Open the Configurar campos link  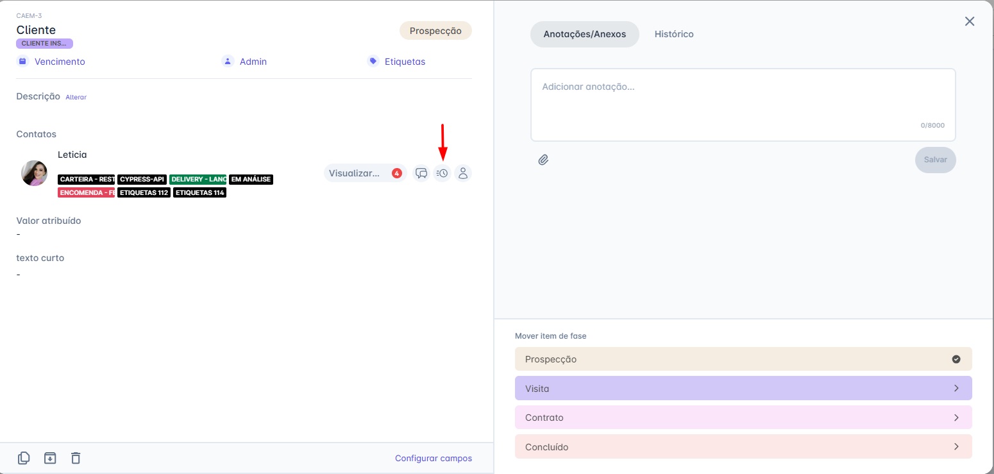click(x=433, y=458)
